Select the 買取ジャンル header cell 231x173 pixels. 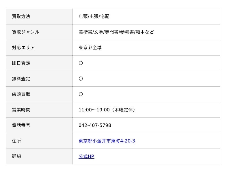[39, 32]
